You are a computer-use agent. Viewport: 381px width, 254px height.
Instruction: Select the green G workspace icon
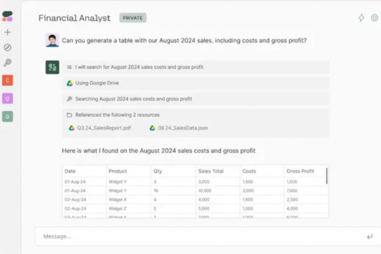(x=8, y=117)
